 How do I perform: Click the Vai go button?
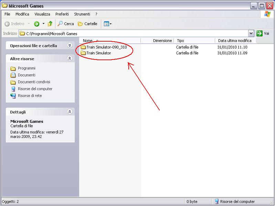click(263, 33)
